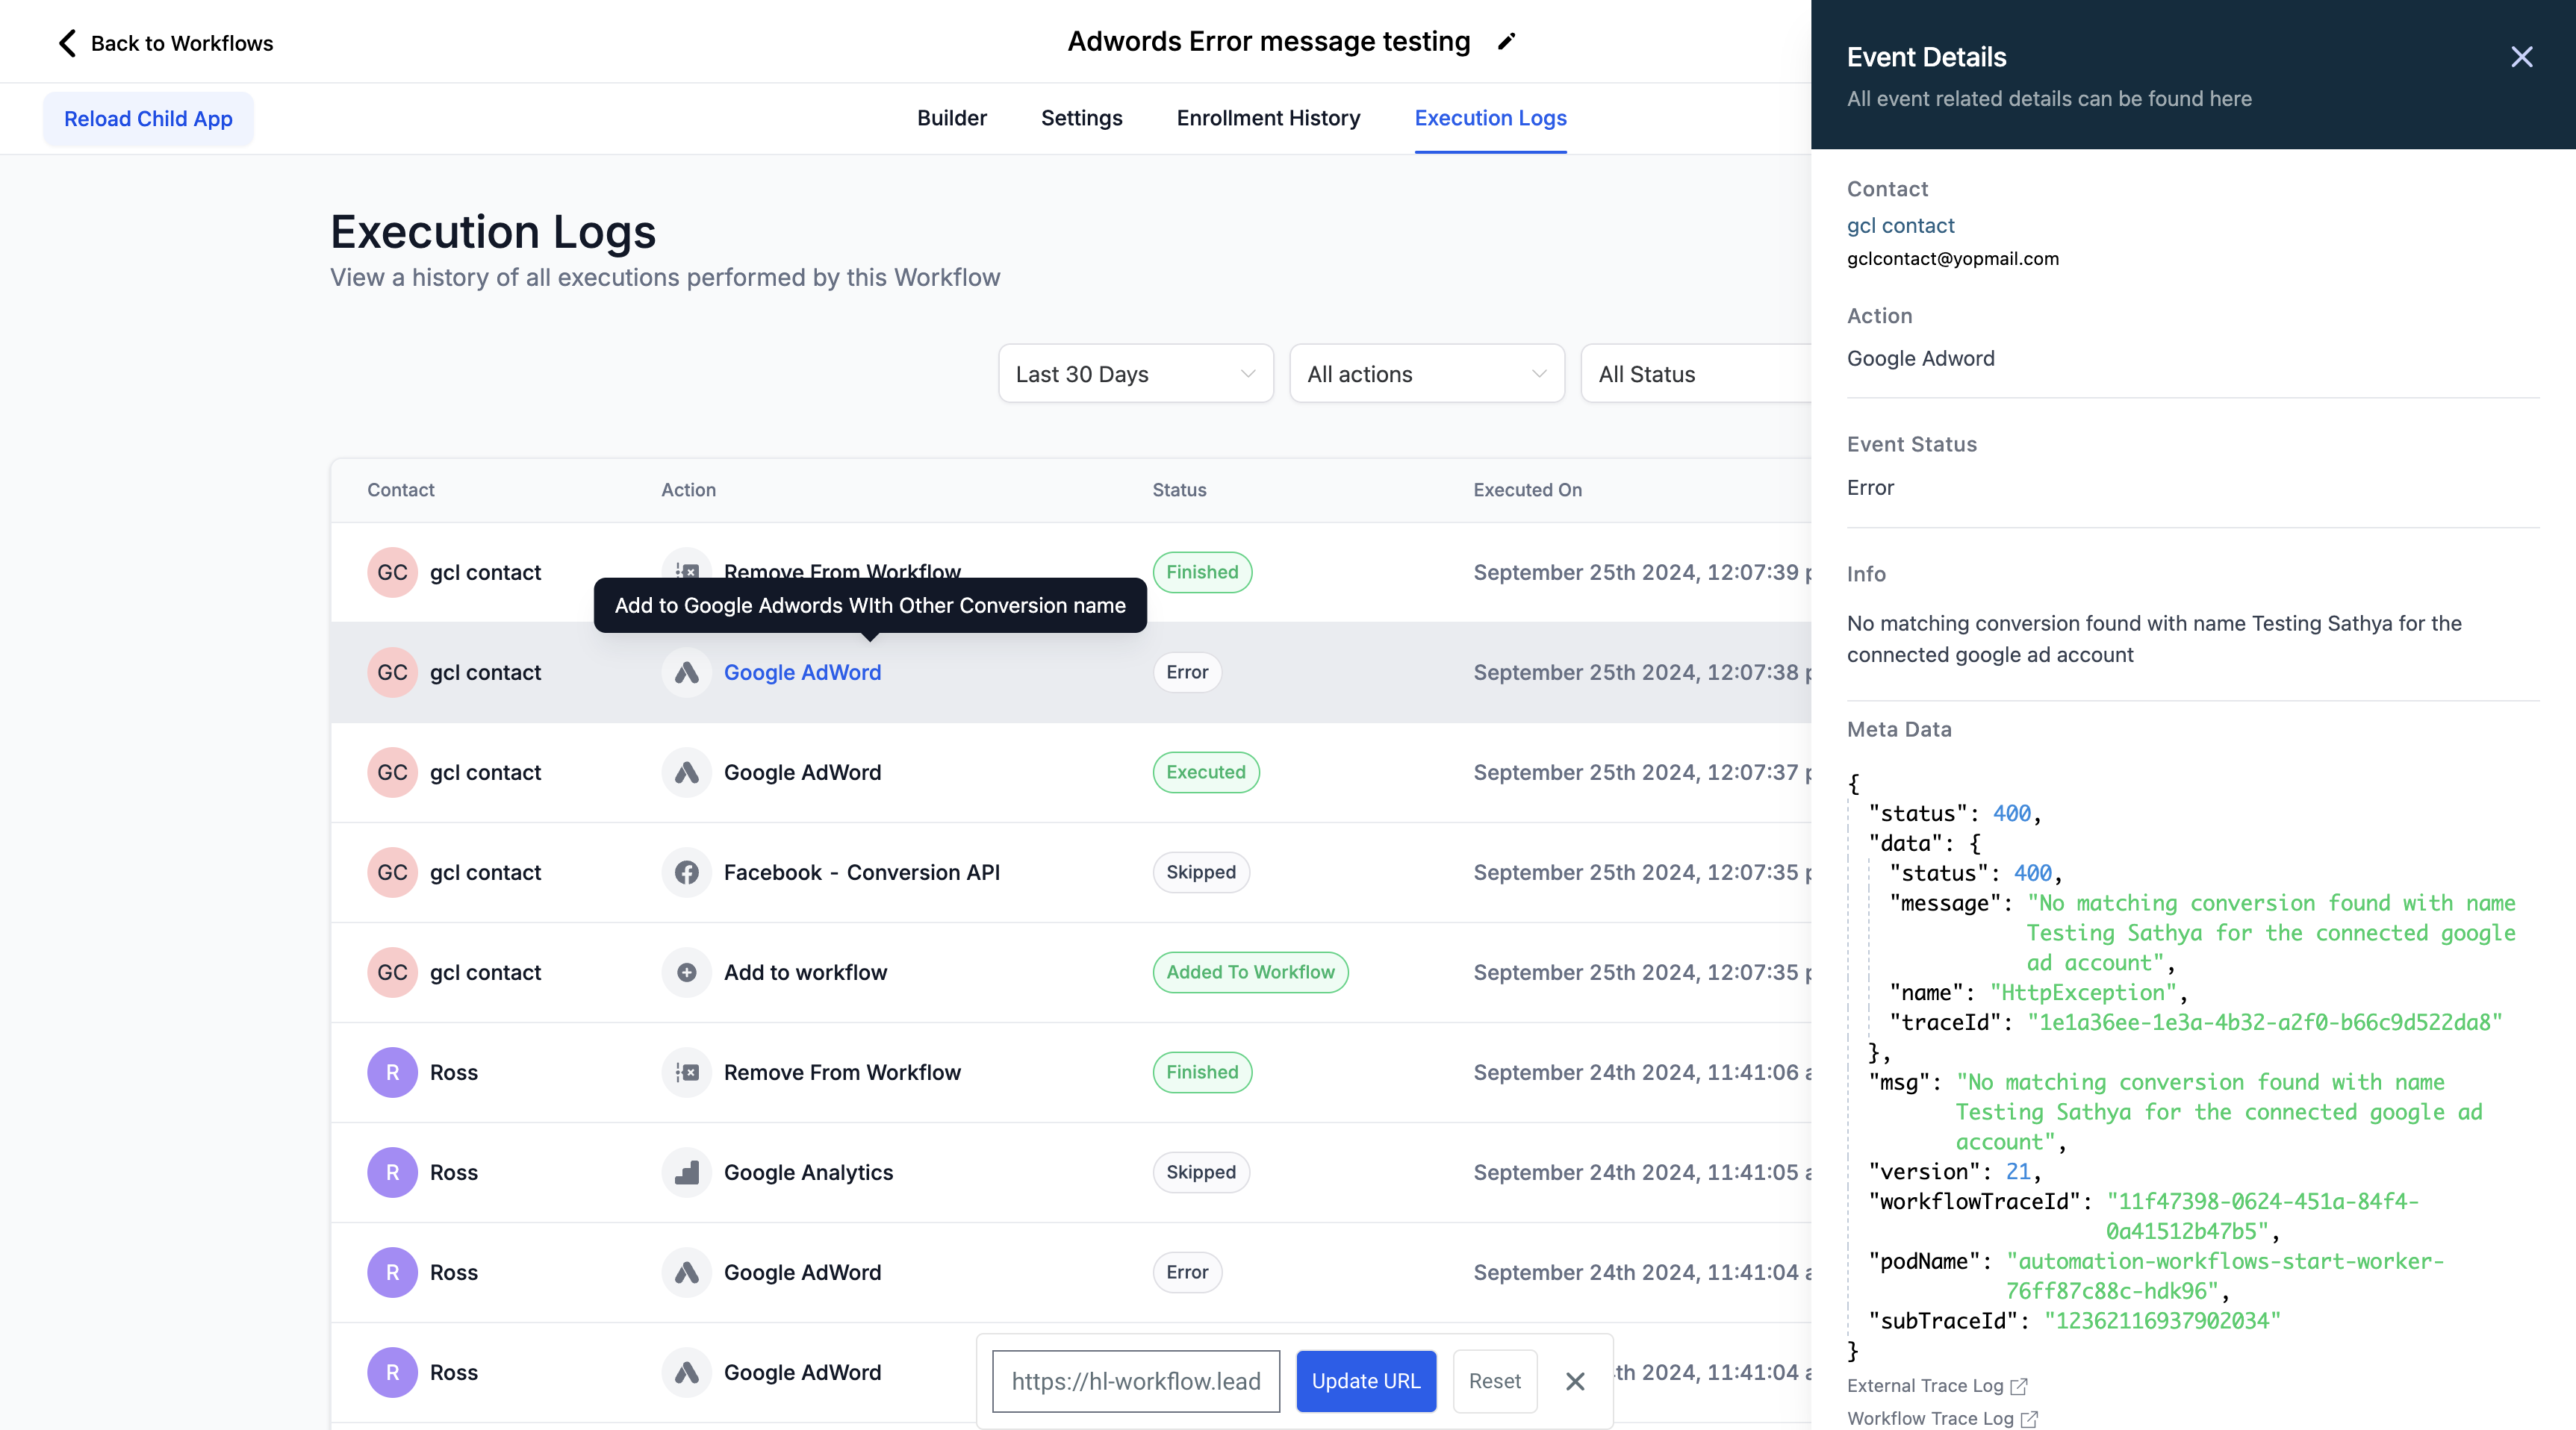Click the Reload Child App button
This screenshot has height=1430, width=2576.
[x=148, y=119]
